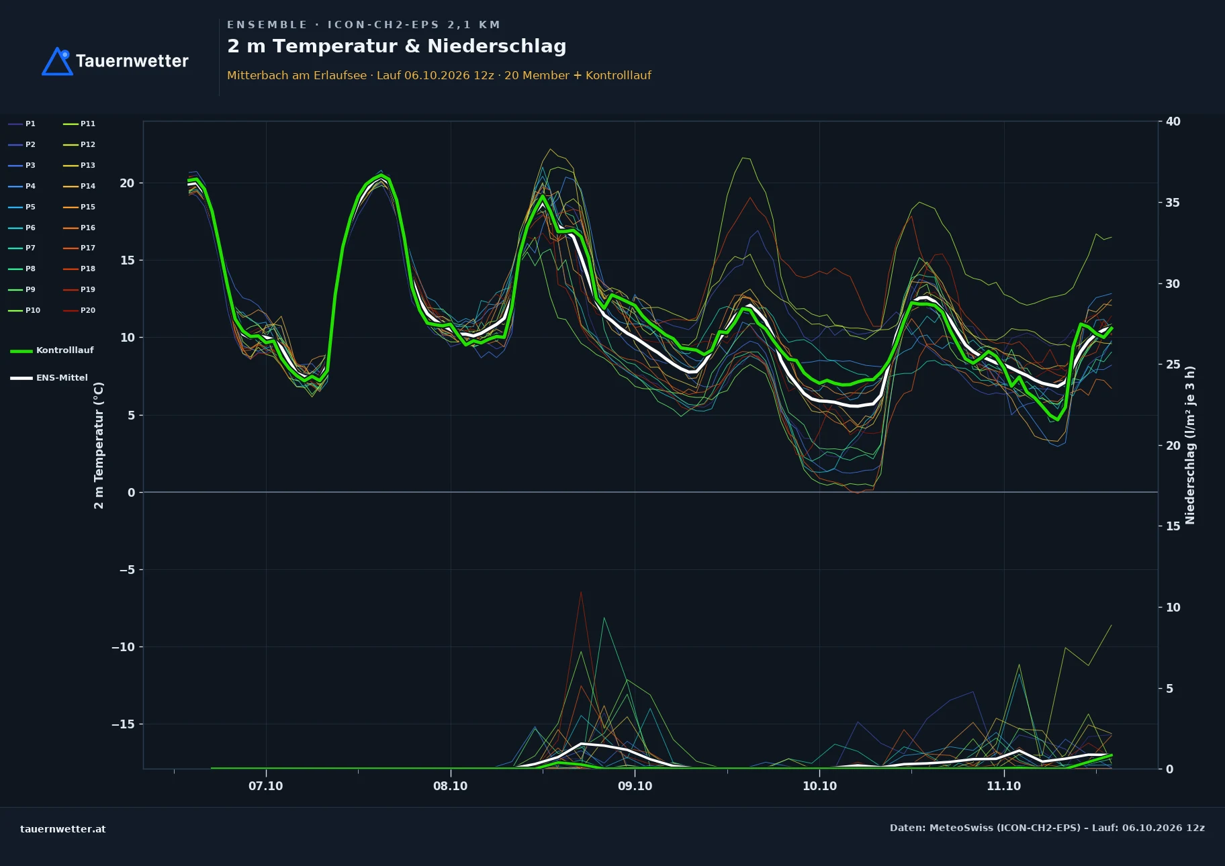Click the 08.10 date axis label
The width and height of the screenshot is (1225, 866).
point(451,786)
